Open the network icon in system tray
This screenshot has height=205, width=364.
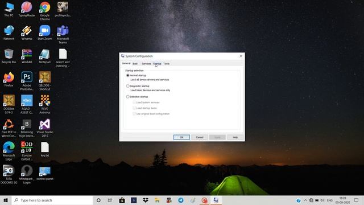[311, 200]
